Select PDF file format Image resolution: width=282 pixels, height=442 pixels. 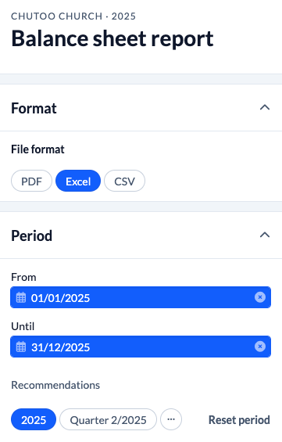[31, 181]
